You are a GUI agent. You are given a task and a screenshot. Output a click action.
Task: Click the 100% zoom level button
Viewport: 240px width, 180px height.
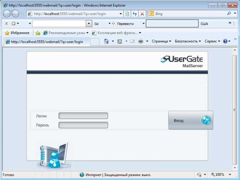218,174
